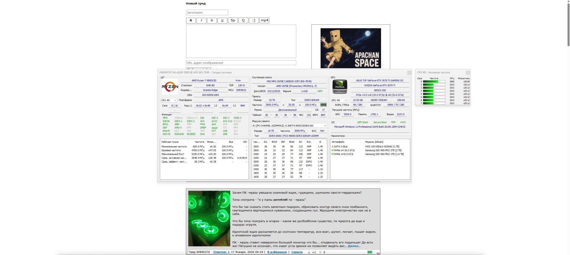Open the 'Ответов: 1' replies link

pyautogui.click(x=221, y=252)
